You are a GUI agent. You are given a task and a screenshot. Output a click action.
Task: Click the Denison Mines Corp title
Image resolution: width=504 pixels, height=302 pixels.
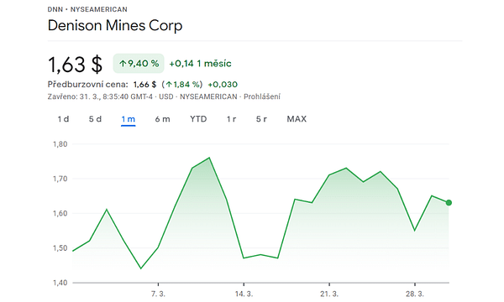115,26
